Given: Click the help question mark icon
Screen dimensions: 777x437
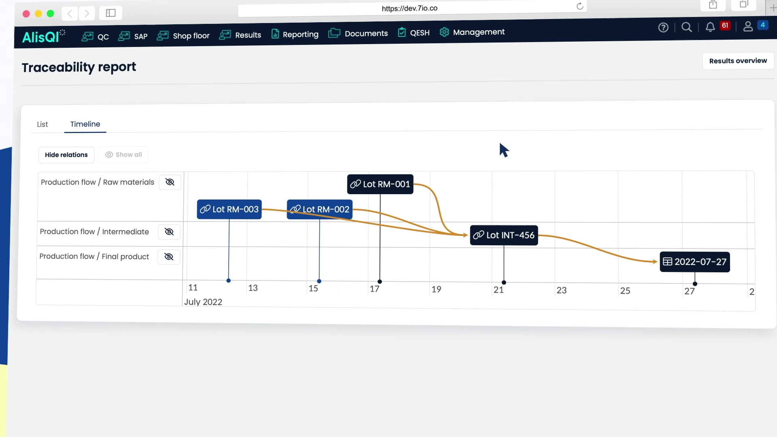Looking at the screenshot, I should [664, 28].
